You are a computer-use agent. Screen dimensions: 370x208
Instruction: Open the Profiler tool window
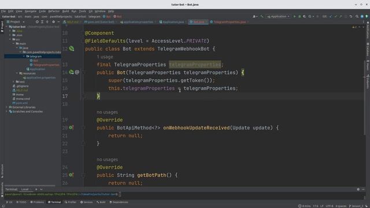(71, 202)
